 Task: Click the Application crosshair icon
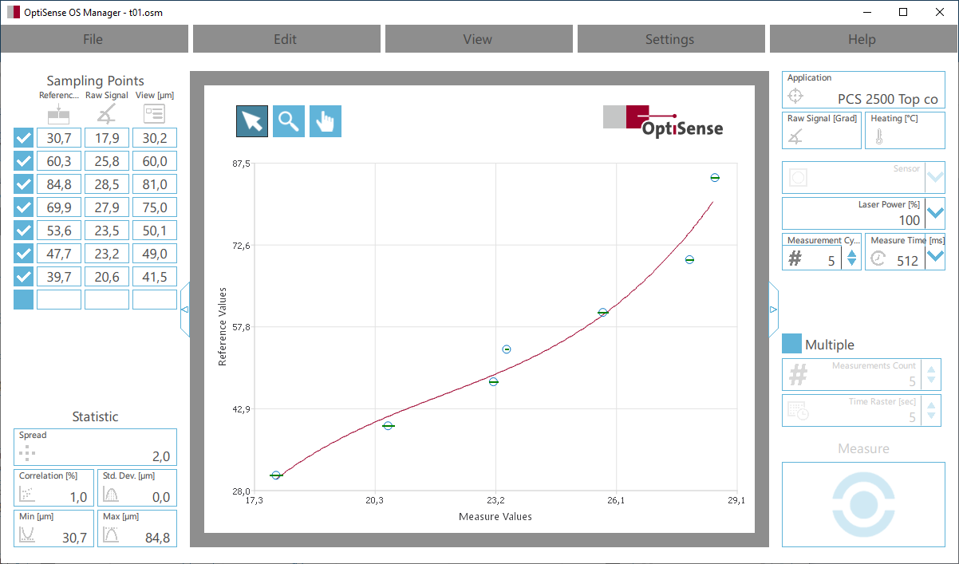[795, 97]
